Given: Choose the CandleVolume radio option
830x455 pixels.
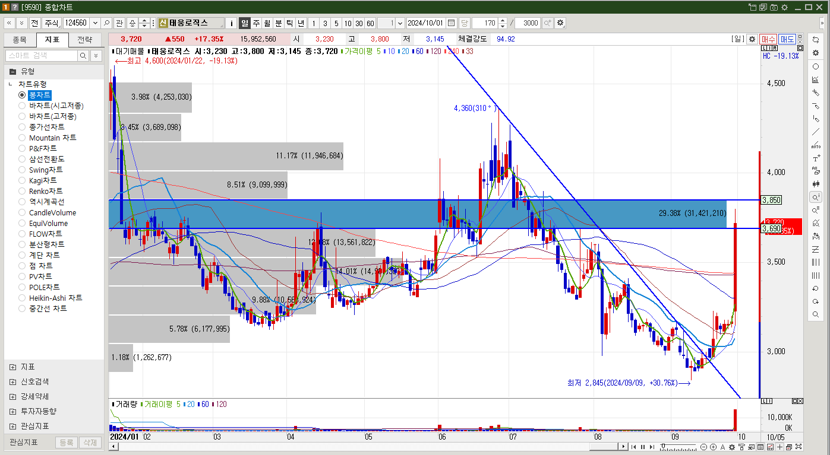Looking at the screenshot, I should point(22,212).
